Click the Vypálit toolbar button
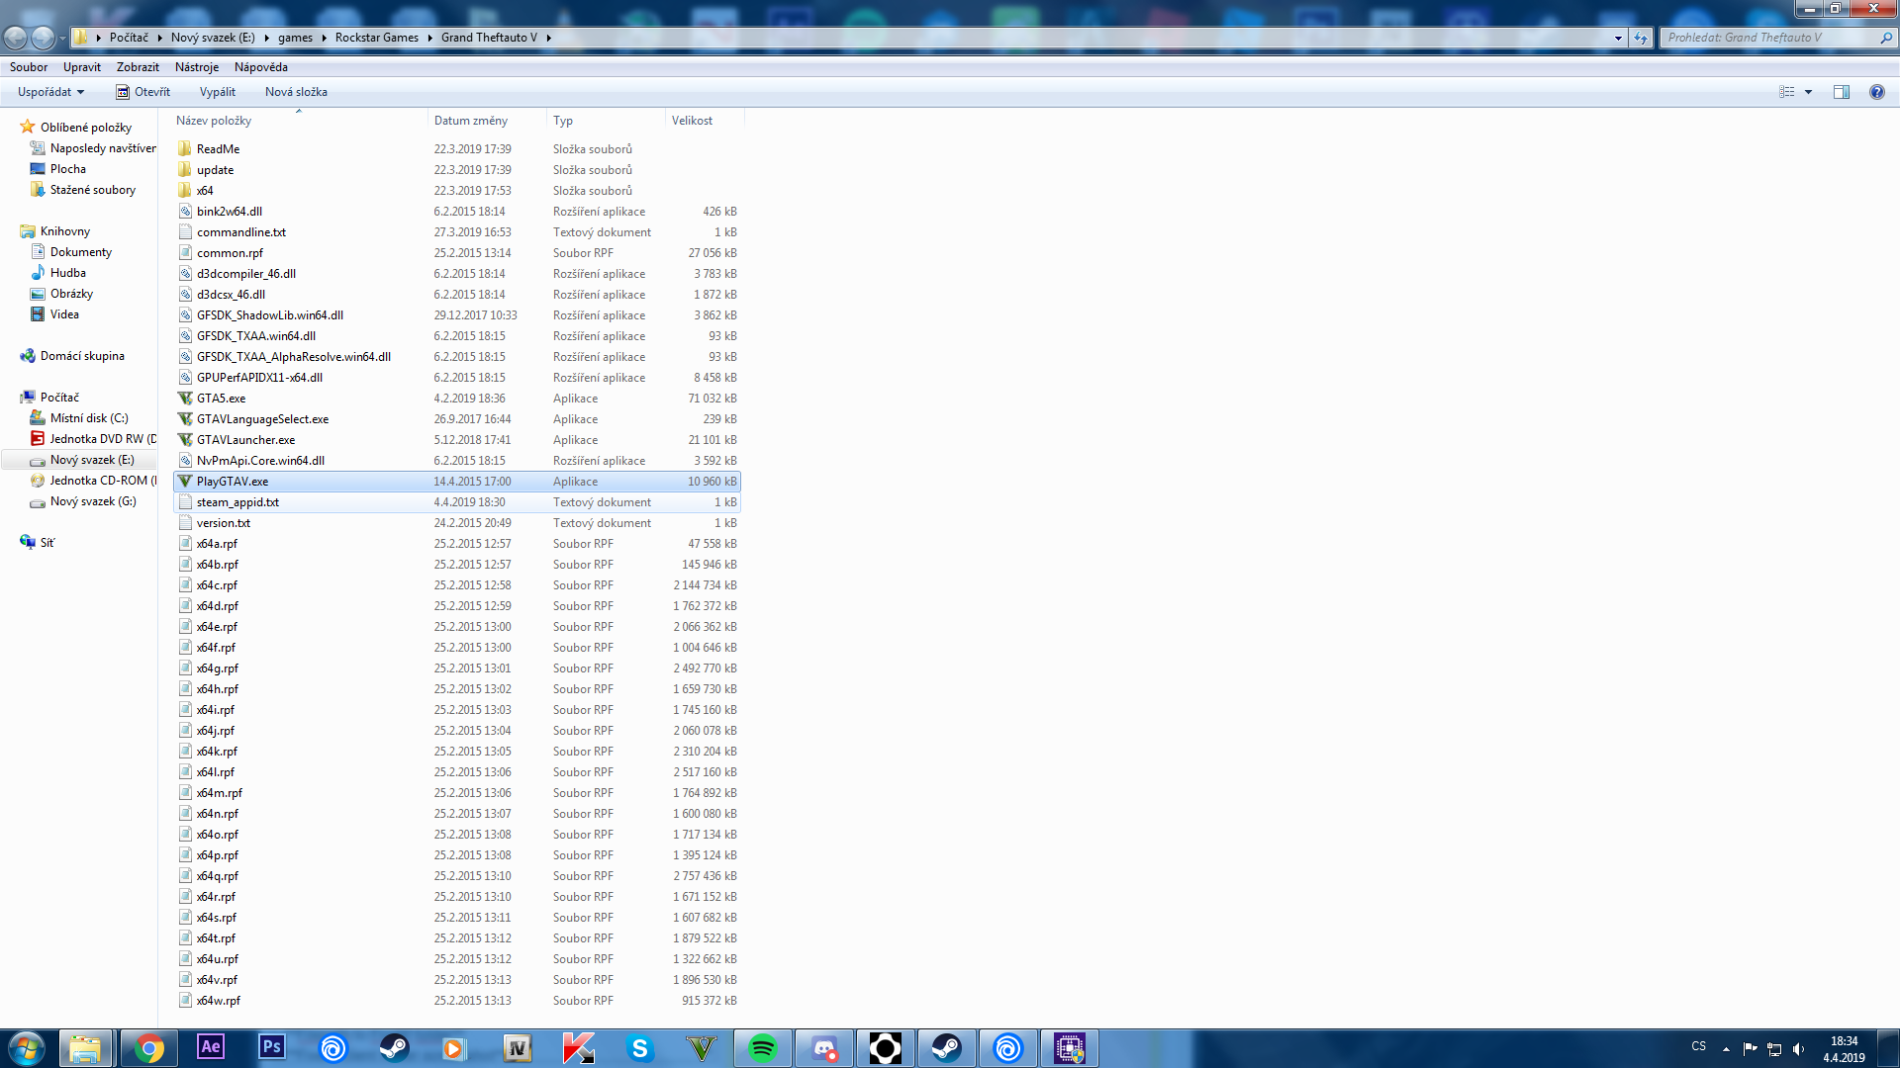 pyautogui.click(x=217, y=92)
